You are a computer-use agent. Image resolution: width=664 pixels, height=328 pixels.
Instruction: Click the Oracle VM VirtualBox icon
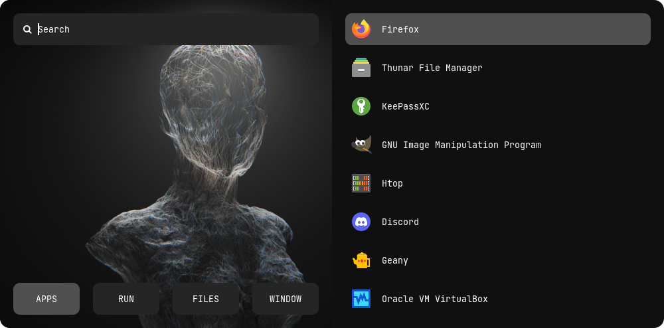pyautogui.click(x=361, y=299)
